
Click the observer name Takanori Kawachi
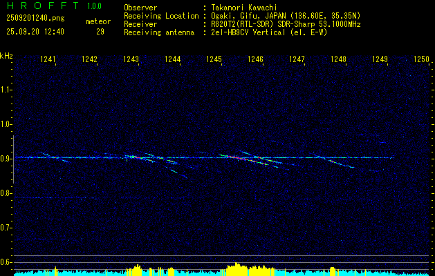pyautogui.click(x=243, y=8)
